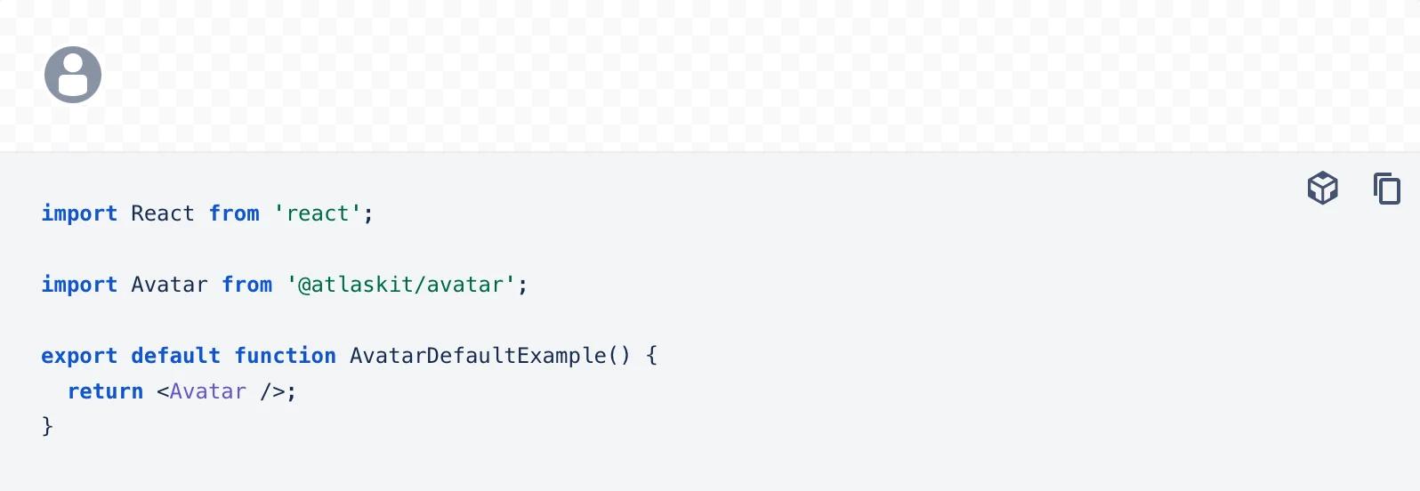Copy the code with the copy icon
The width and height of the screenshot is (1420, 491).
tap(1386, 189)
